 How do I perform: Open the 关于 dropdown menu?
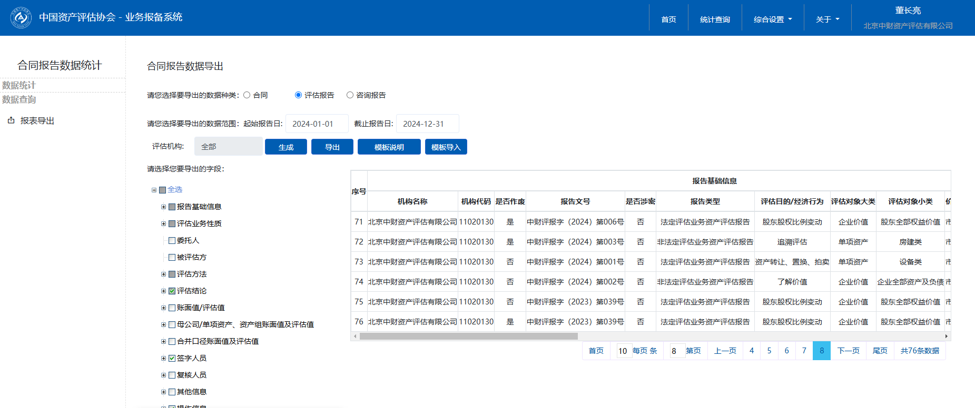click(x=827, y=19)
